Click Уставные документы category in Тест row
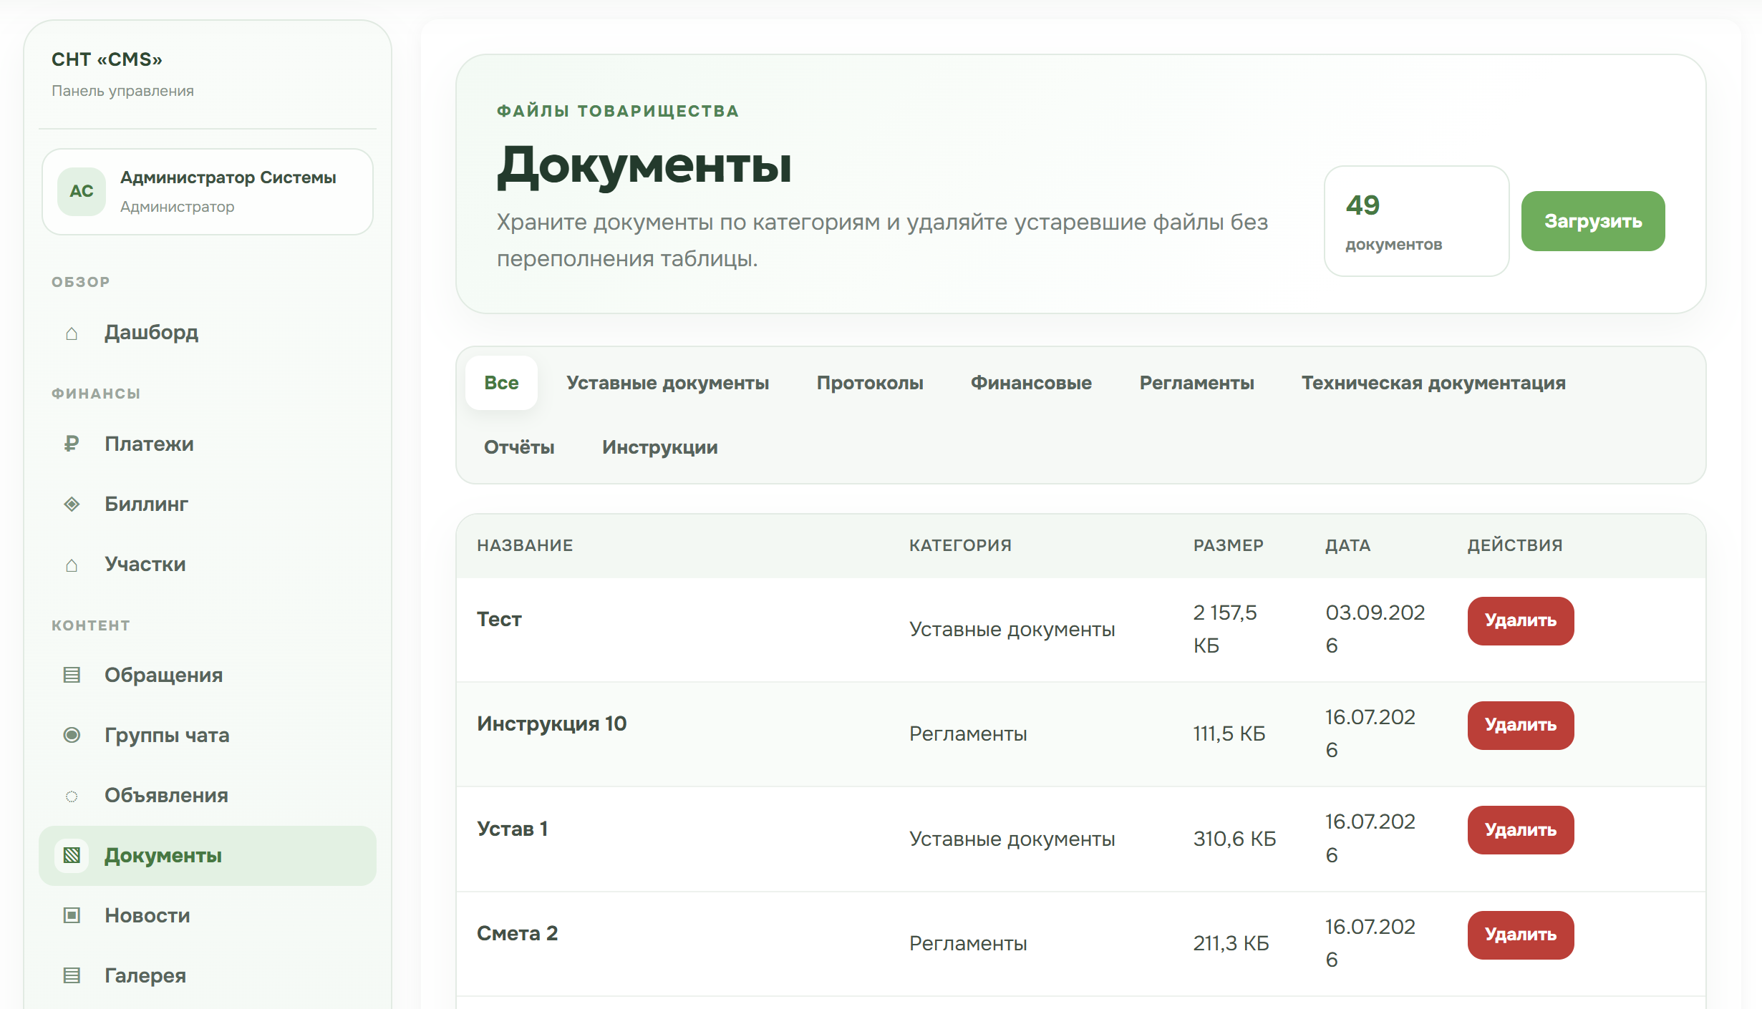This screenshot has height=1009, width=1762. tap(1012, 630)
